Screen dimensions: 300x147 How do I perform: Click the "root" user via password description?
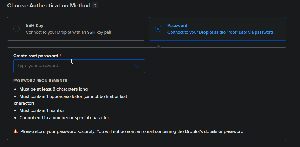220,32
